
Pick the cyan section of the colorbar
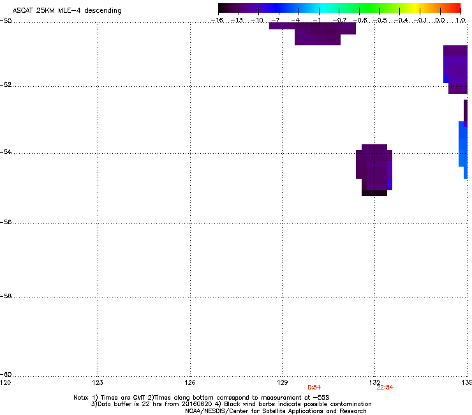[323, 8]
